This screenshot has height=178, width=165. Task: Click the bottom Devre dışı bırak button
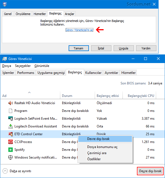(x=150, y=171)
